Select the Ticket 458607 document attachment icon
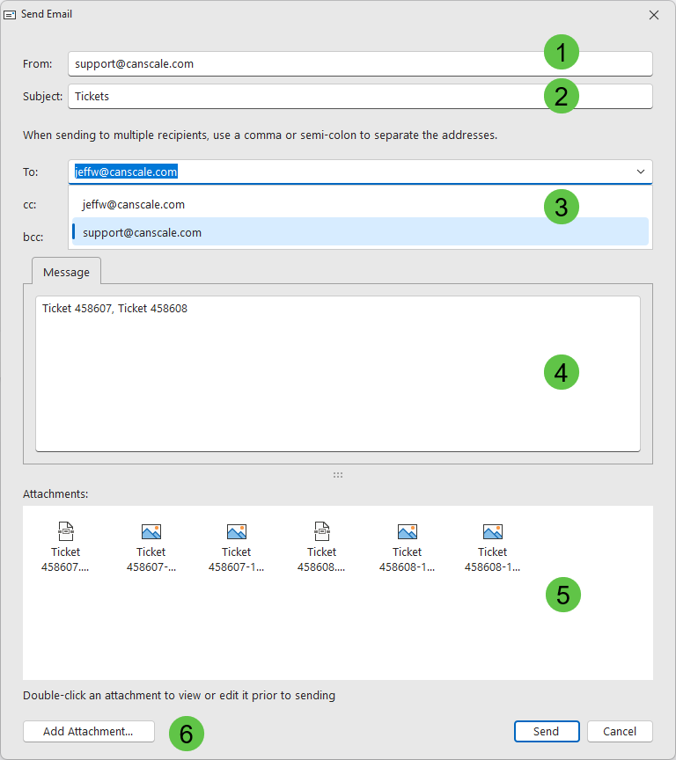 (65, 531)
